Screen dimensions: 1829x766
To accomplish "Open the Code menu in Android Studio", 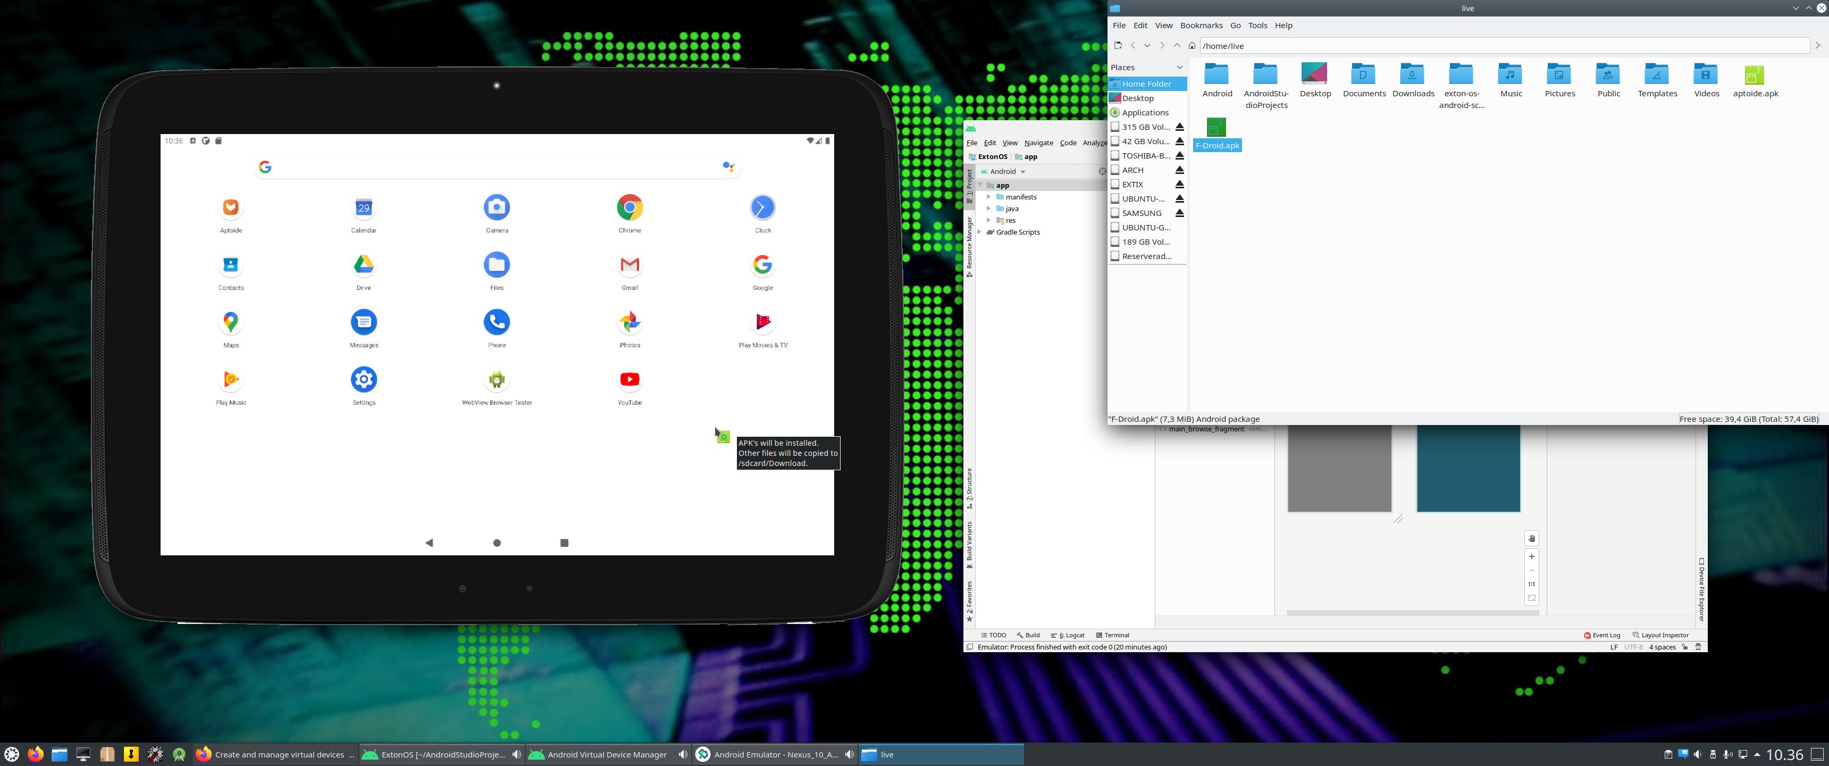I will pos(1068,143).
